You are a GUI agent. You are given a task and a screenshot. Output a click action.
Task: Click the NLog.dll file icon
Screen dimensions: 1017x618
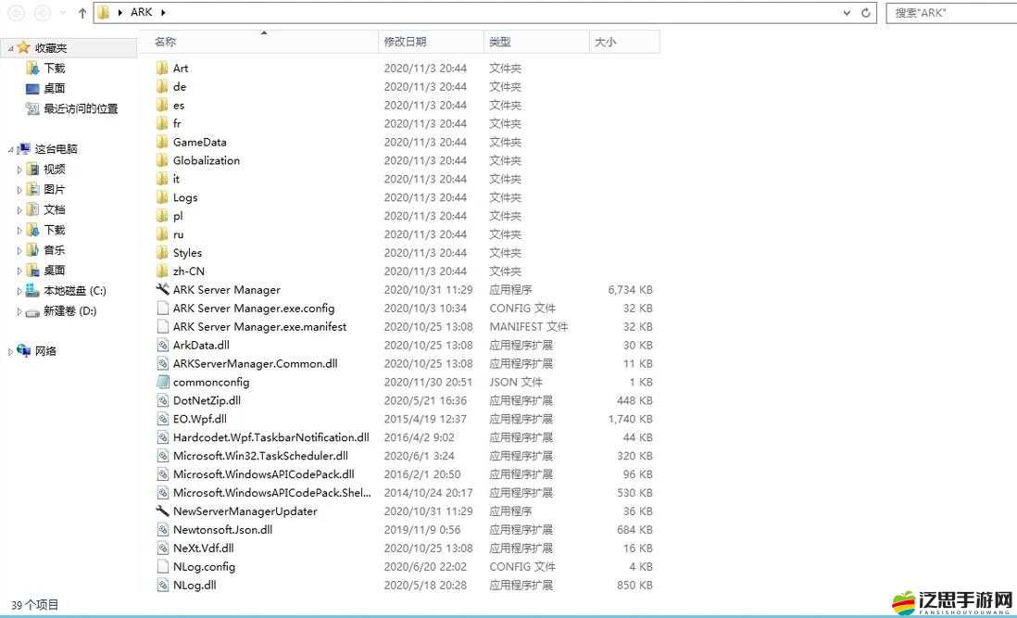tap(163, 585)
